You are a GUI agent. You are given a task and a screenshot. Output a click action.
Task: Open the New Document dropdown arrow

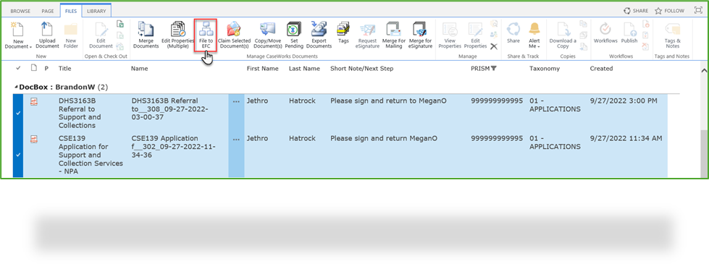pyautogui.click(x=30, y=47)
